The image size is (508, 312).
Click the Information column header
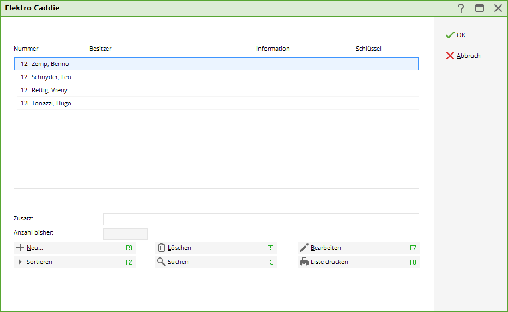click(x=273, y=49)
